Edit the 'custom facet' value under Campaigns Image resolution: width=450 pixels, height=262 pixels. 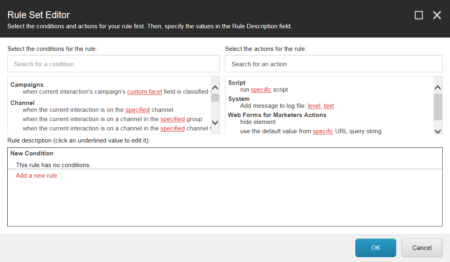(x=144, y=92)
